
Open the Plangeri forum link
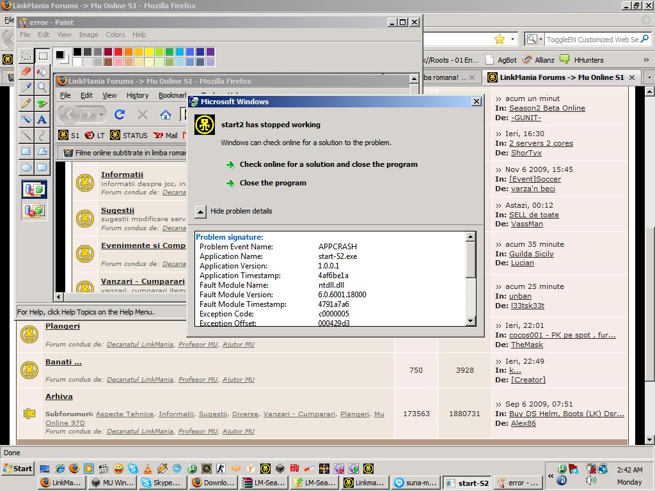62,326
